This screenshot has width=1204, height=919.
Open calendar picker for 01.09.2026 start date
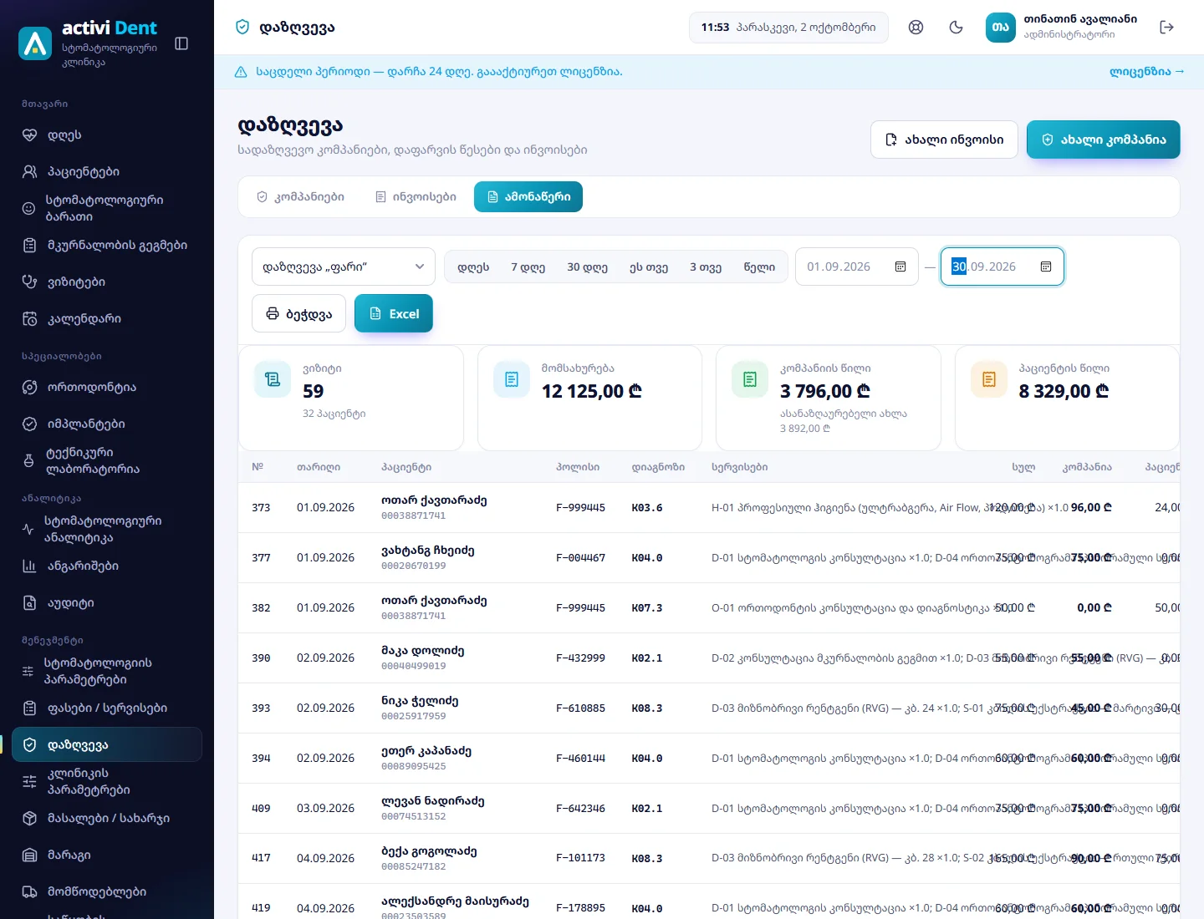click(900, 267)
